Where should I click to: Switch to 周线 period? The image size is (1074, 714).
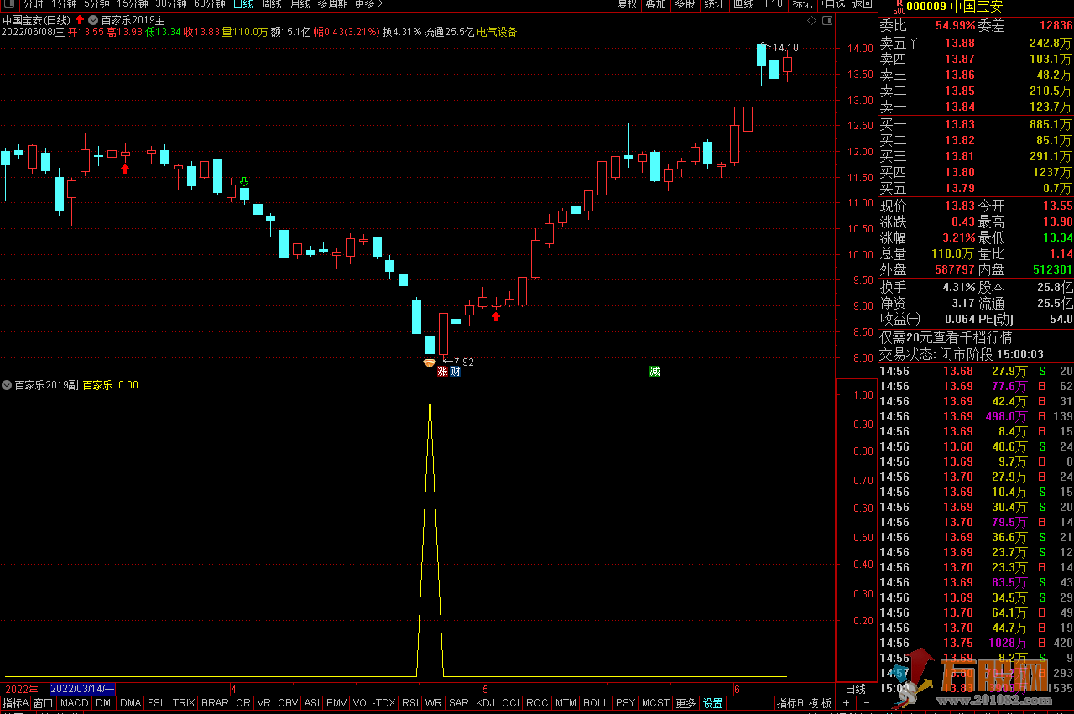[x=272, y=4]
